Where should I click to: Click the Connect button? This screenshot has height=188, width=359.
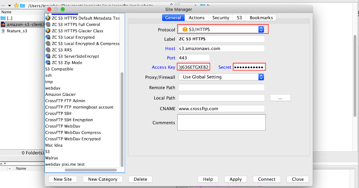click(267, 179)
